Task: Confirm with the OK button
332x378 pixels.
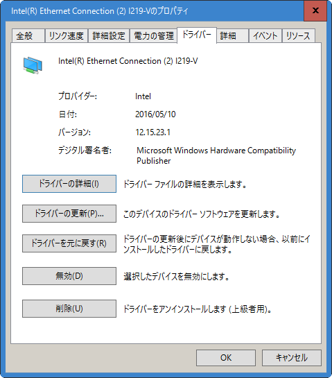Action: (x=226, y=358)
